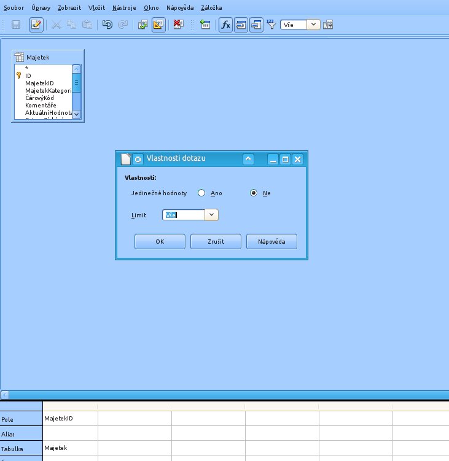Click the Alias row header
This screenshot has width=449, height=461.
point(21,433)
